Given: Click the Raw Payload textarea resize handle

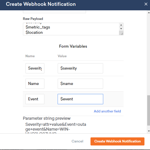Looking at the screenshot, I should coord(122,34).
